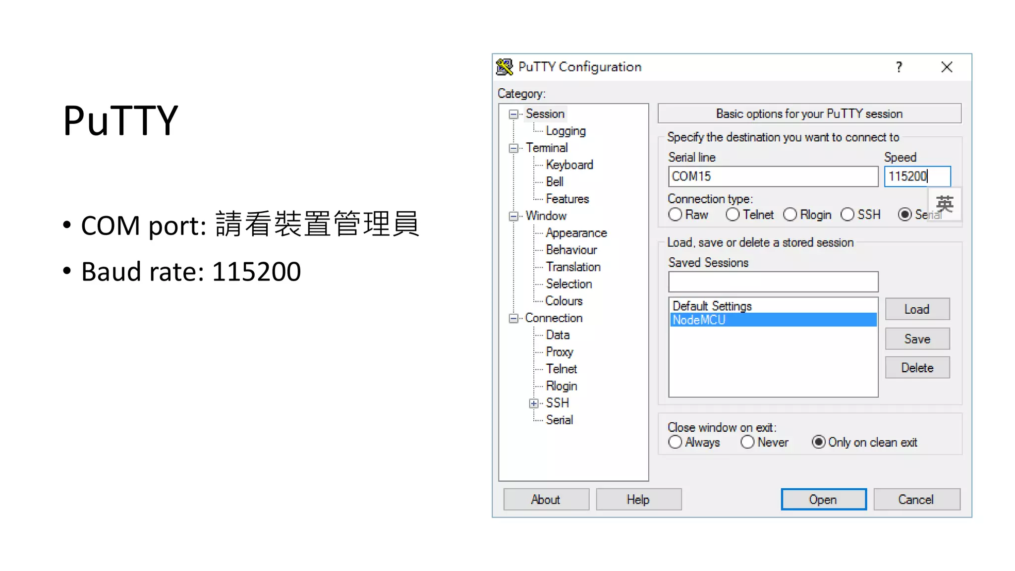Click the Serial line field COM15
The height and width of the screenshot is (571, 1015).
773,176
